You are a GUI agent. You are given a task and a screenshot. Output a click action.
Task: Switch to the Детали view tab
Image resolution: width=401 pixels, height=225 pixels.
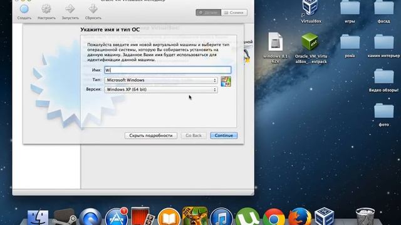coord(209,12)
